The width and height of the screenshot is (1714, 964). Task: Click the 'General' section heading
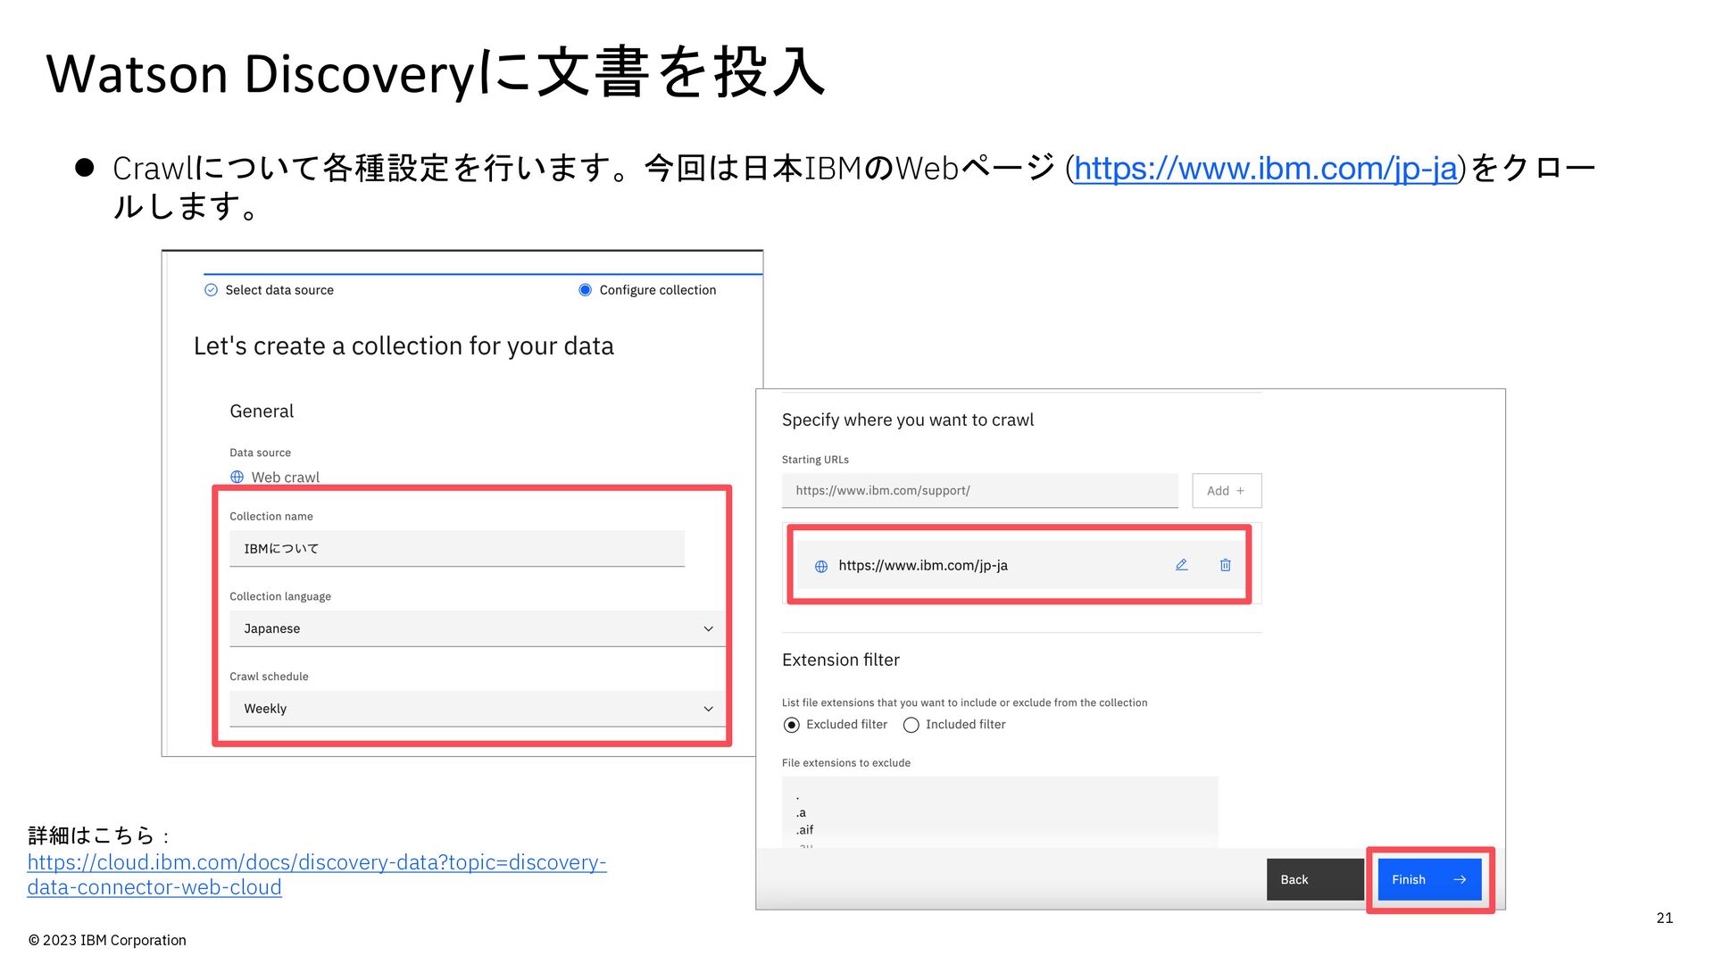click(262, 411)
